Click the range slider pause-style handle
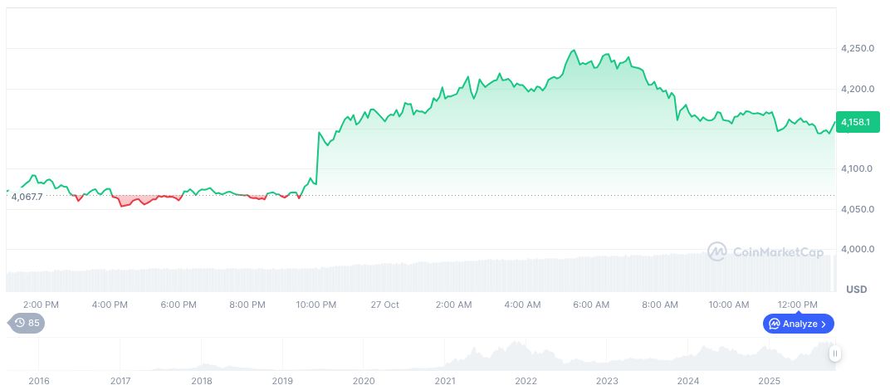This screenshot has width=890, height=390. tap(835, 354)
